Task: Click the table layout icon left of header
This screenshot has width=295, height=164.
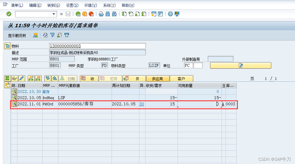Action: point(7,85)
